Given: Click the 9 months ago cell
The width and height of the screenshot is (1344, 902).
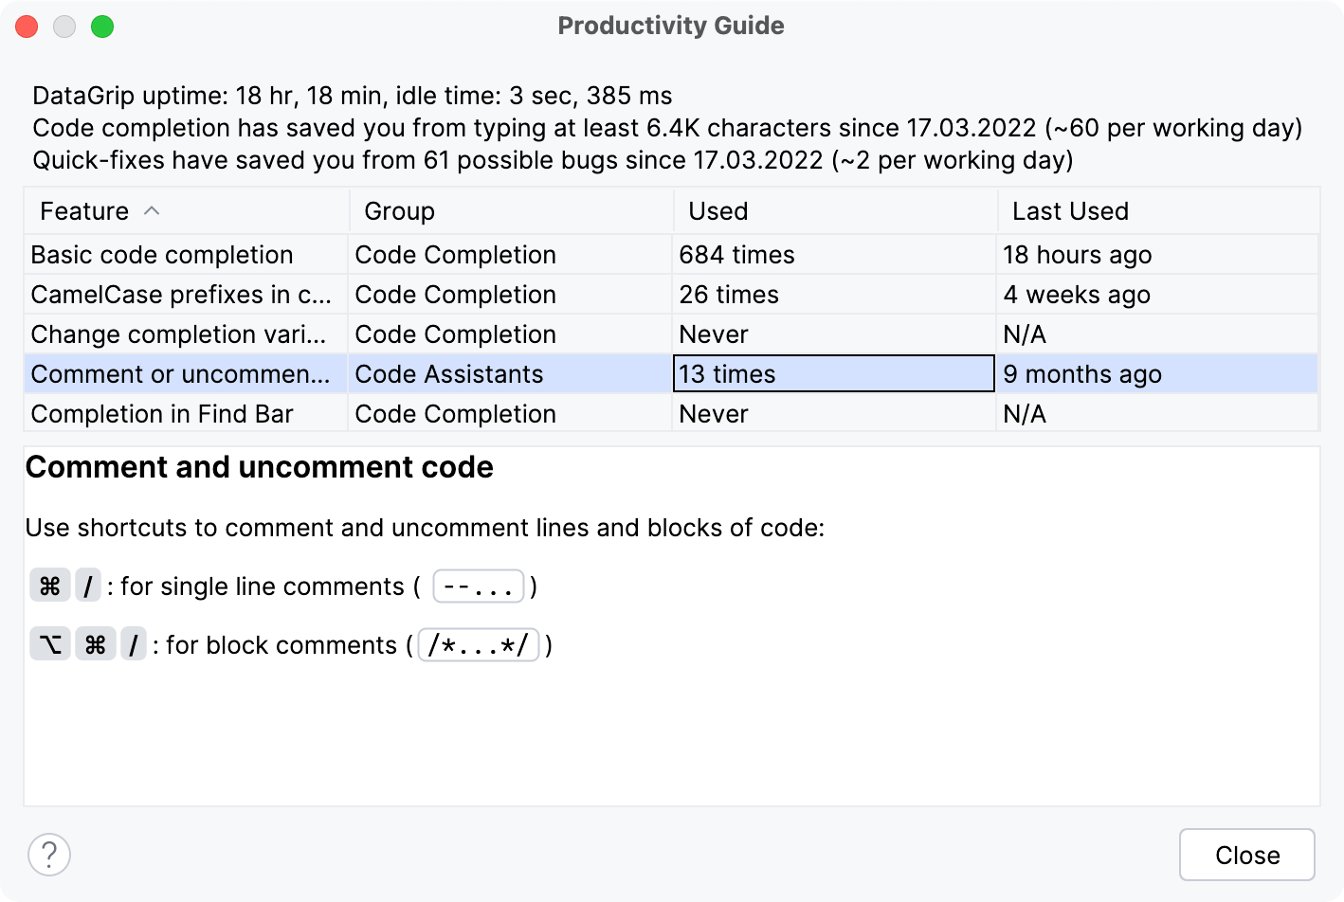Looking at the screenshot, I should point(1082,373).
